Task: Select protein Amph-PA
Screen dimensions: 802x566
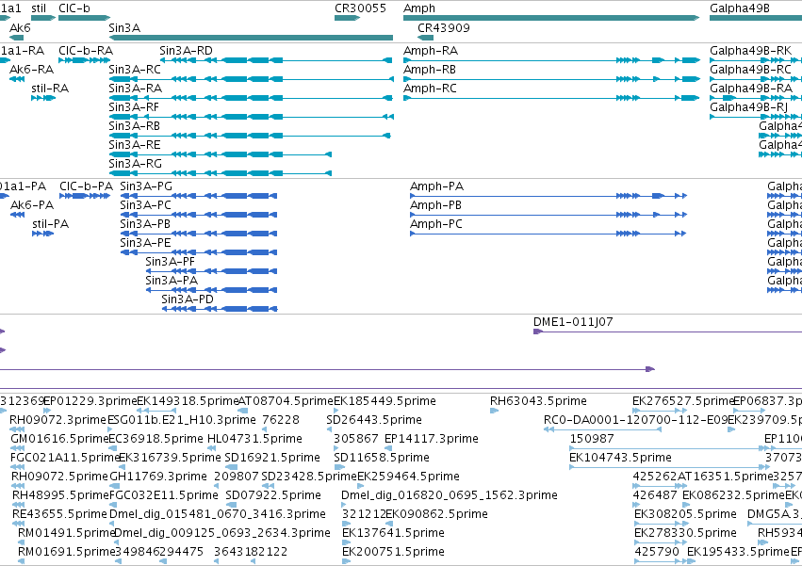Action: click(x=436, y=186)
